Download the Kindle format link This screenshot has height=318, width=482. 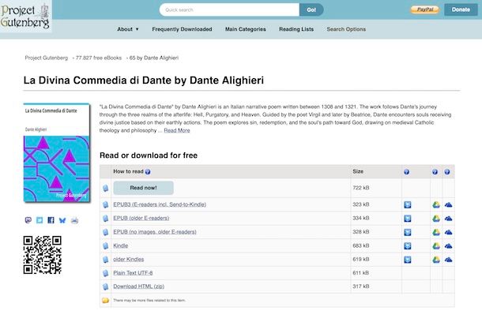(120, 246)
